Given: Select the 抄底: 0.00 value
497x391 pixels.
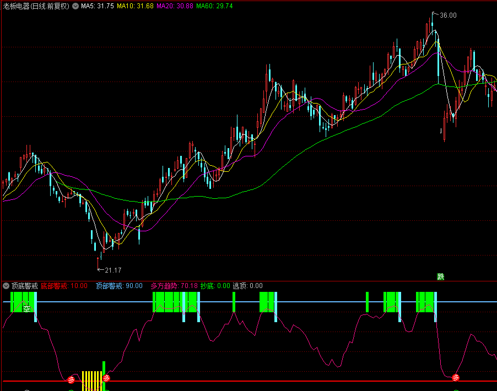Looking at the screenshot, I should click(x=215, y=286).
